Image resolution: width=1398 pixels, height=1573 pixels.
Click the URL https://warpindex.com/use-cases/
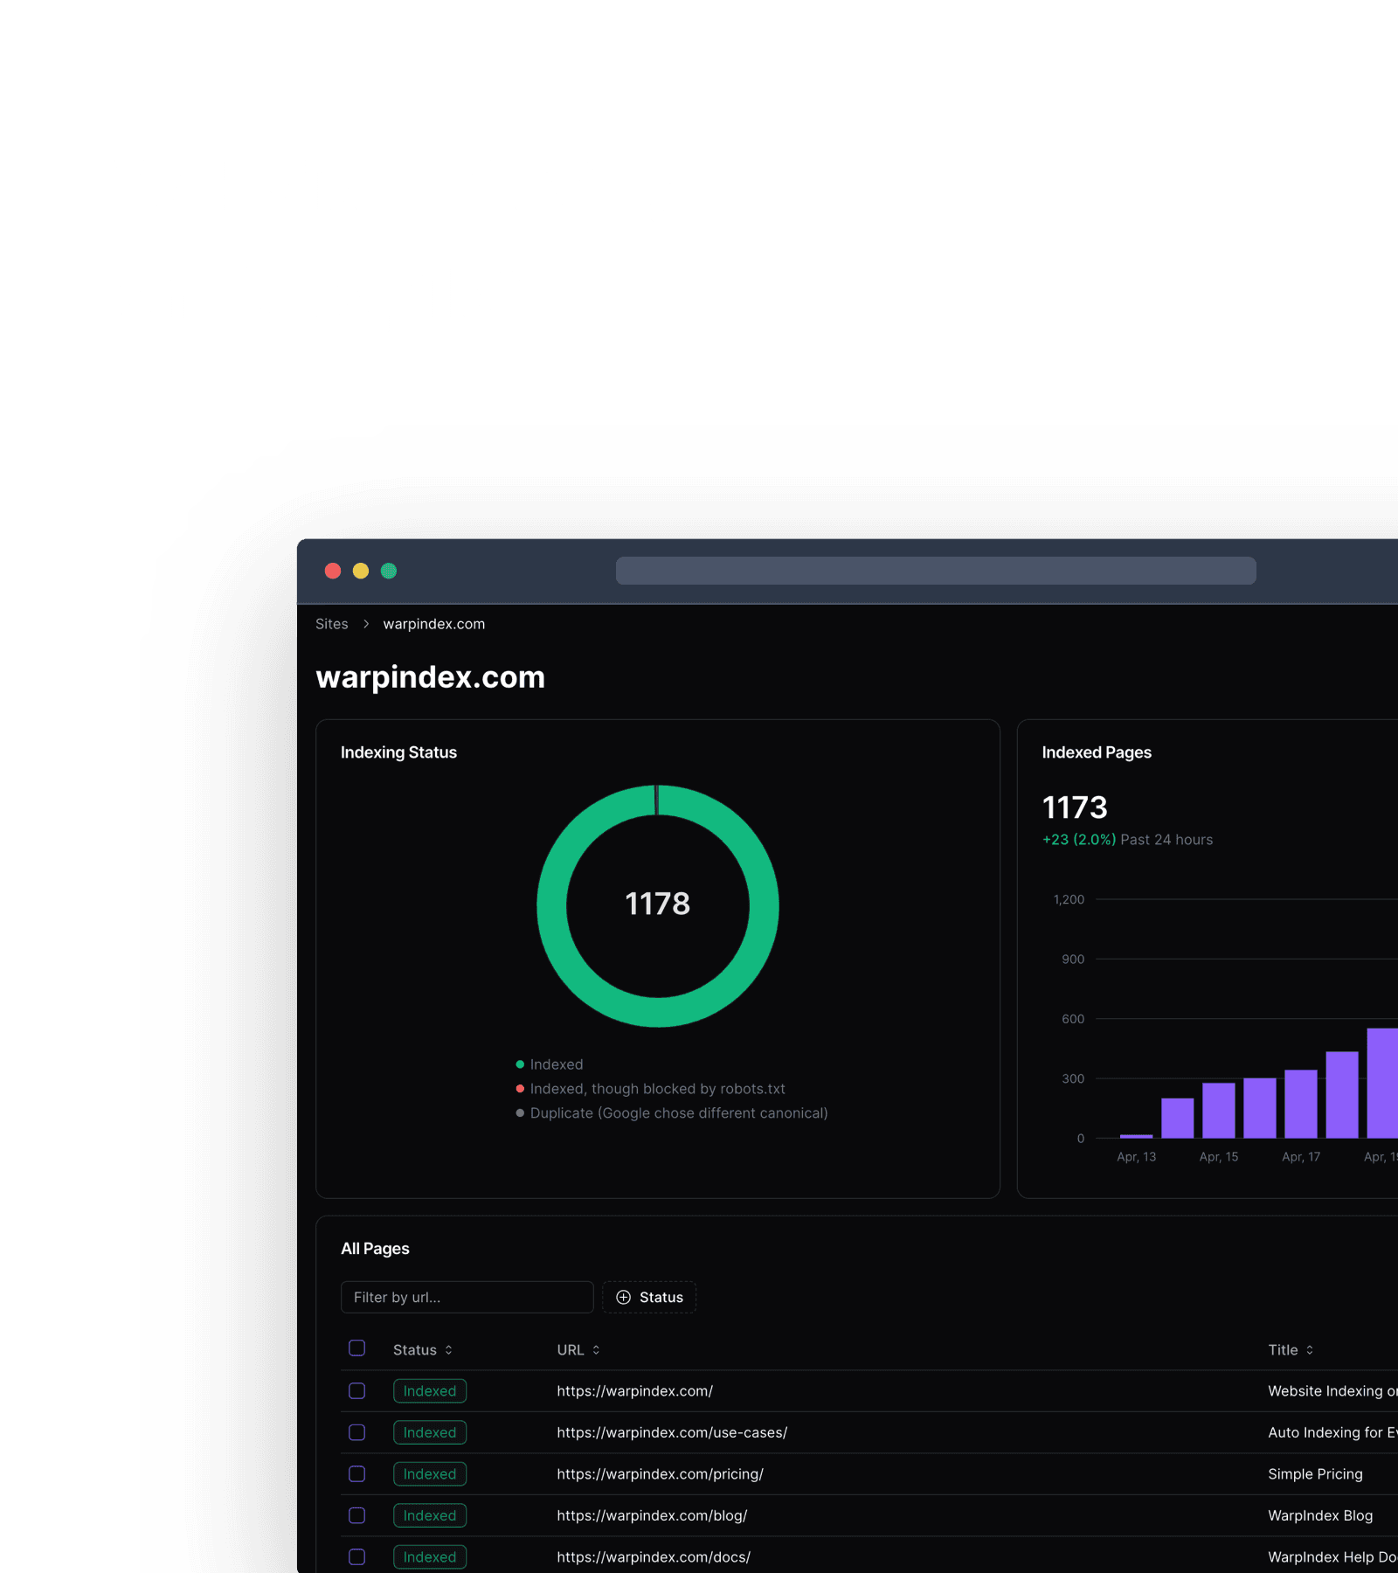tap(672, 1432)
